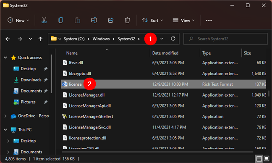
Task: Open the View dropdown menu
Action: [x=184, y=21]
